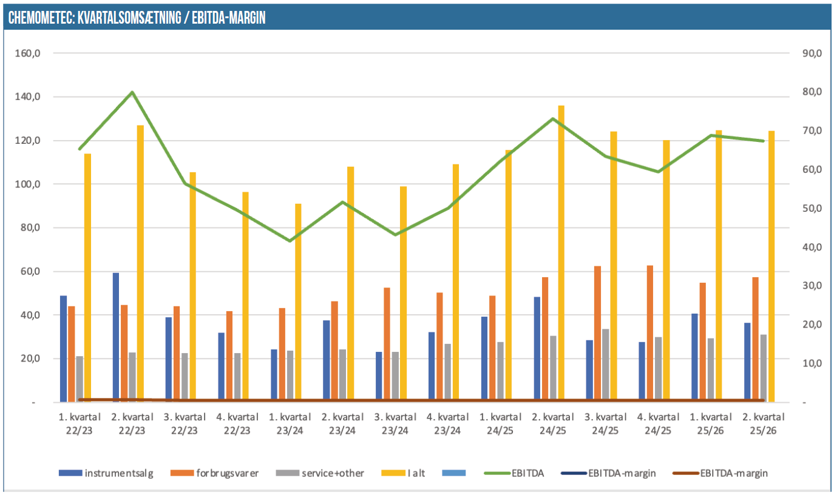The image size is (834, 495).
Task: Click the 2. kvartal 24/25 axis label
Action: tap(553, 423)
